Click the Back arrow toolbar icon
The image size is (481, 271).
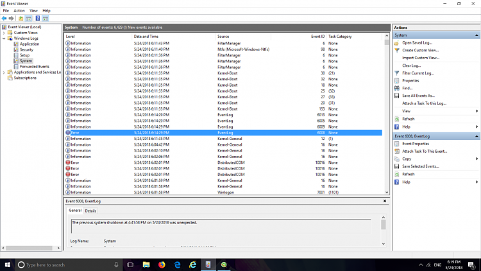(x=4, y=19)
